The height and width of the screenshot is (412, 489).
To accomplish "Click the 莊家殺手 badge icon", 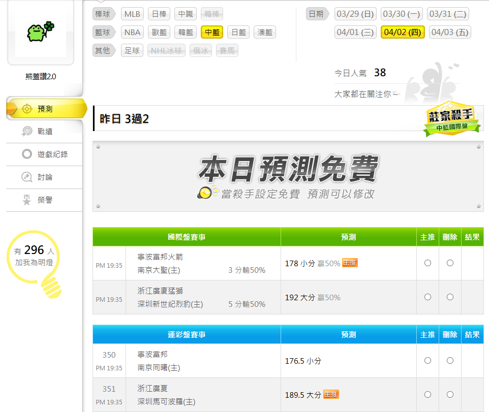I will point(451,121).
